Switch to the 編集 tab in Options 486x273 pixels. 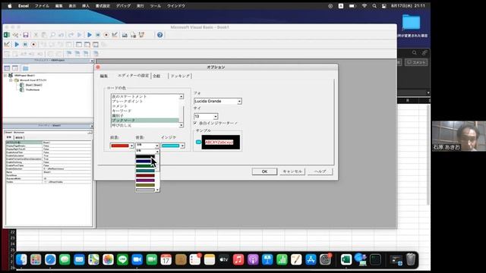click(104, 76)
